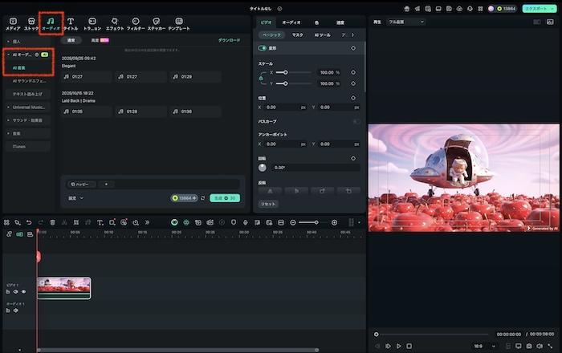The width and height of the screenshot is (562, 353).
Task: Open the ステッカー (Stickers) panel icon
Action: 156,22
